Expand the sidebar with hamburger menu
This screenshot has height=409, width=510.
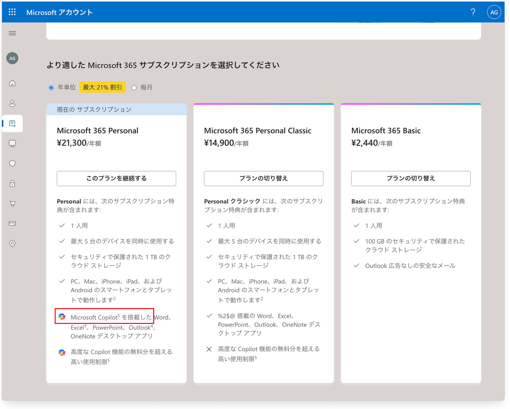point(12,33)
